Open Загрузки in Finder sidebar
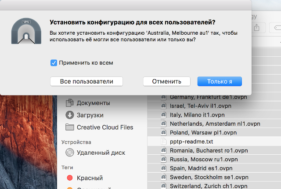The width and height of the screenshot is (281, 189). point(90,115)
